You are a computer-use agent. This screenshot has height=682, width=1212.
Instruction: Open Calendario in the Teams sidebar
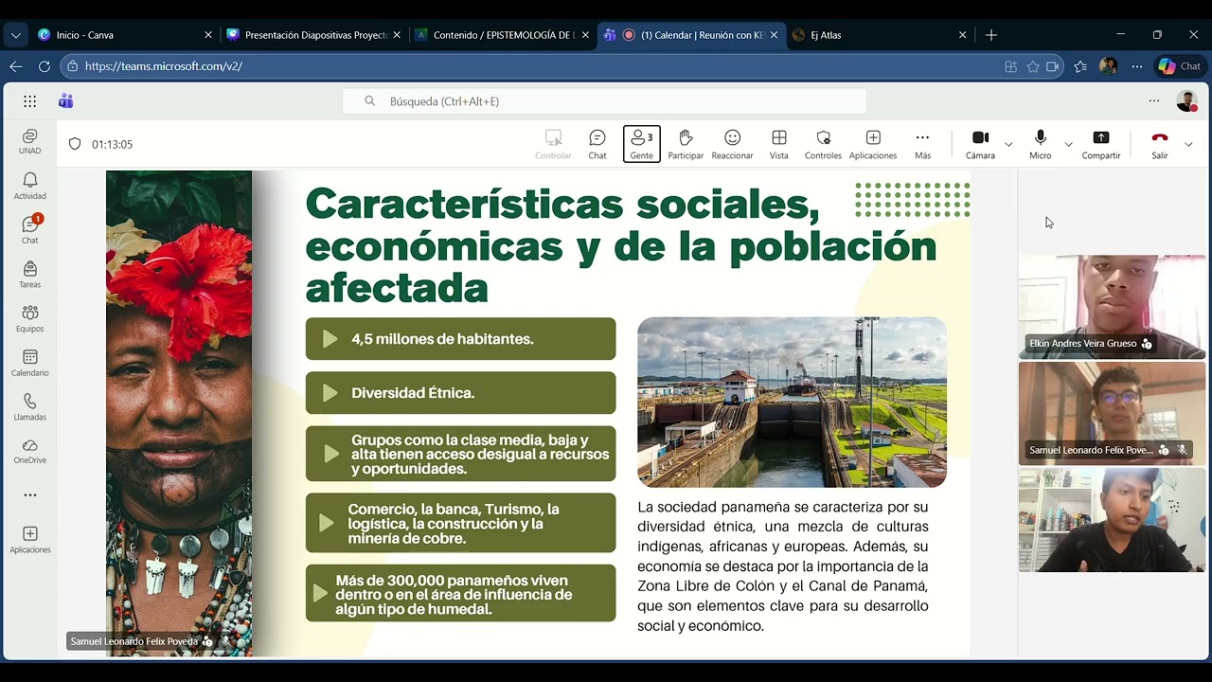(x=30, y=363)
